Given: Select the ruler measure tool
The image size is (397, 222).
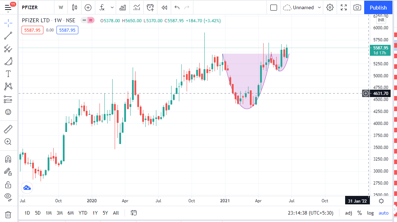Looking at the screenshot, I should click(x=8, y=129).
